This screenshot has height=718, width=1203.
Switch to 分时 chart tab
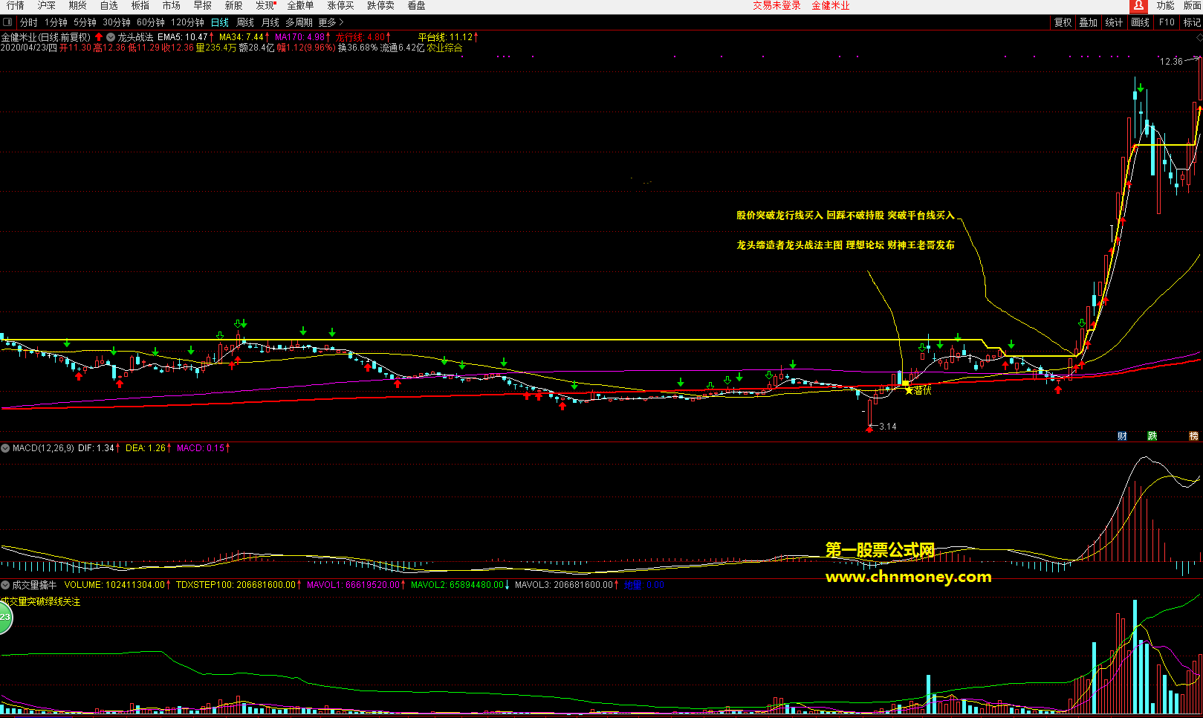point(28,22)
